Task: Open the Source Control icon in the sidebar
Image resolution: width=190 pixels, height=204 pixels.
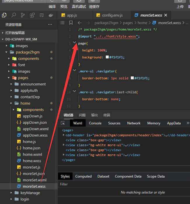Action: pos(23,15)
